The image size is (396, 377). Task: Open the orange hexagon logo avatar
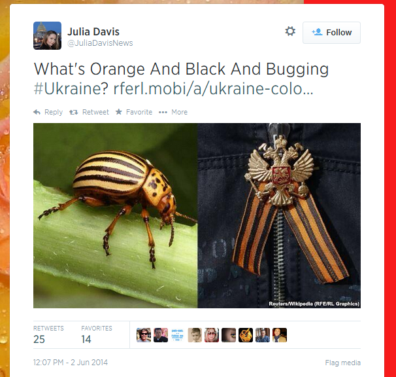246,335
